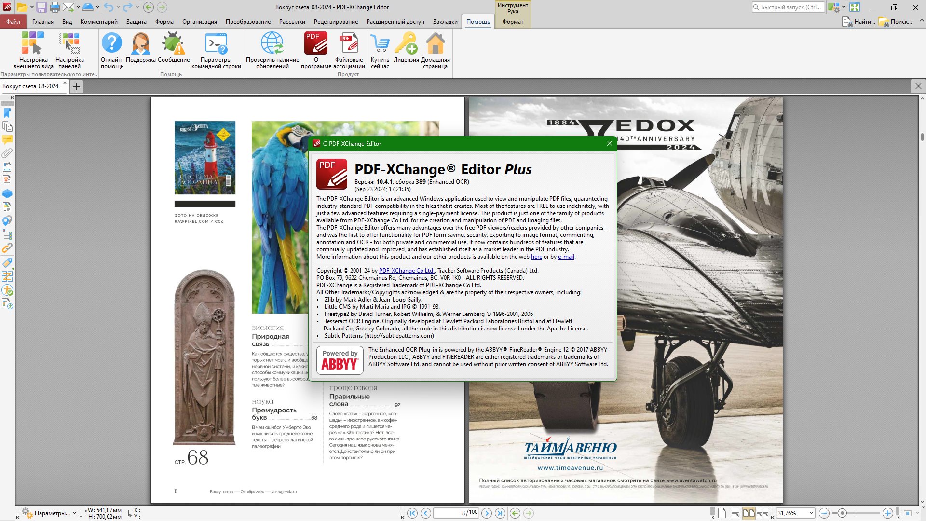Zoom in with the plus button
The width and height of the screenshot is (926, 521).
pos(888,513)
